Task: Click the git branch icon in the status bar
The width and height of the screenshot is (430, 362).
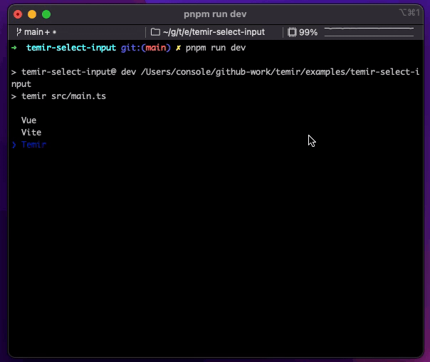Action: pos(19,32)
